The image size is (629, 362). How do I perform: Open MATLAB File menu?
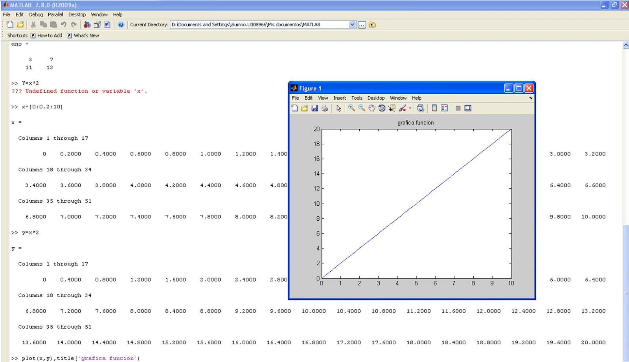coord(7,15)
